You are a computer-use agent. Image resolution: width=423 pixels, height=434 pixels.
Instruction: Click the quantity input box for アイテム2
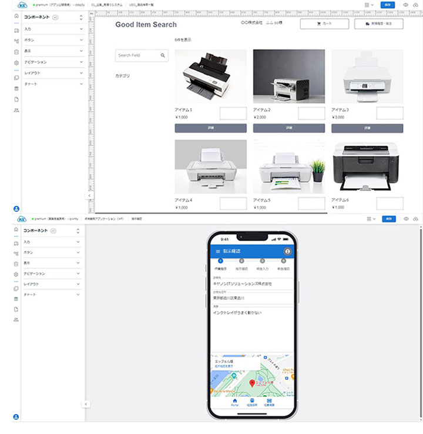tap(311, 113)
